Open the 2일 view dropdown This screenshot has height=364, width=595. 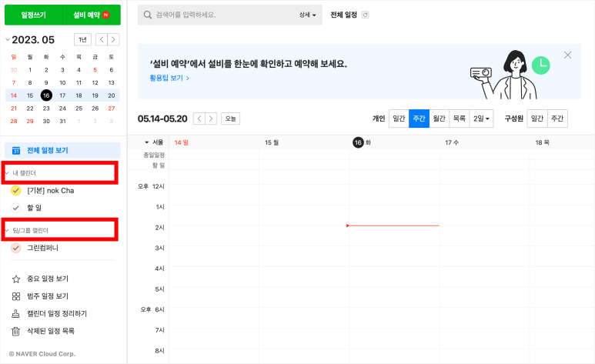481,119
